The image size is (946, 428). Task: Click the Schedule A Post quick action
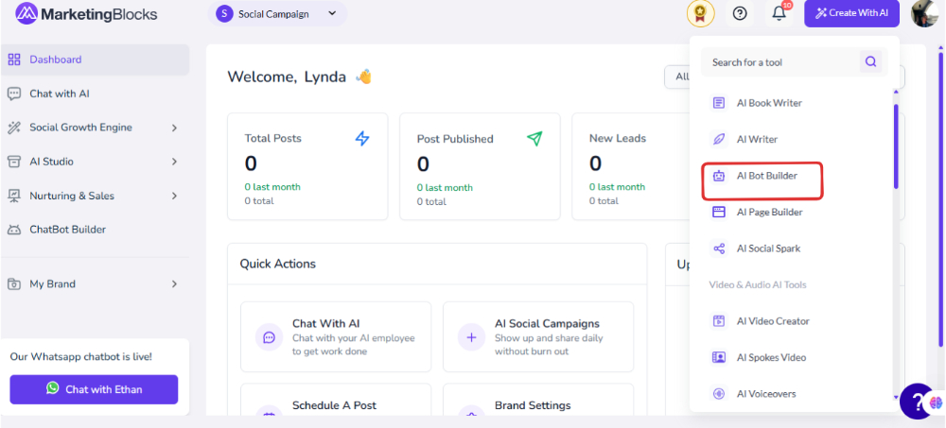coord(336,400)
